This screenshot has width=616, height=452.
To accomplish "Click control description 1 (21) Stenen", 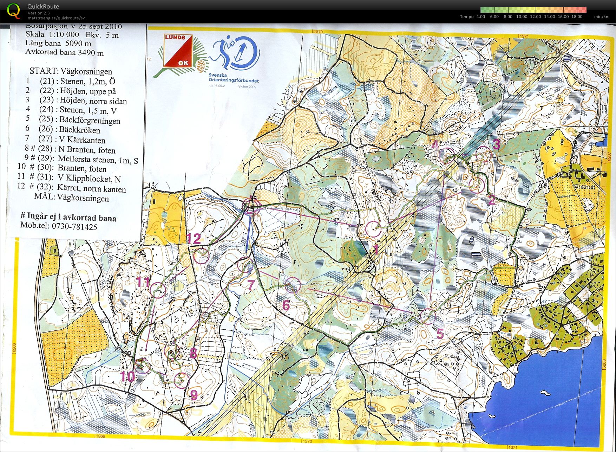I will point(70,81).
